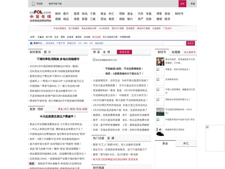Image resolution: width=225 pixels, height=169 pixels.
Task: Switch to the 名 博 tab
Action: click(x=106, y=52)
